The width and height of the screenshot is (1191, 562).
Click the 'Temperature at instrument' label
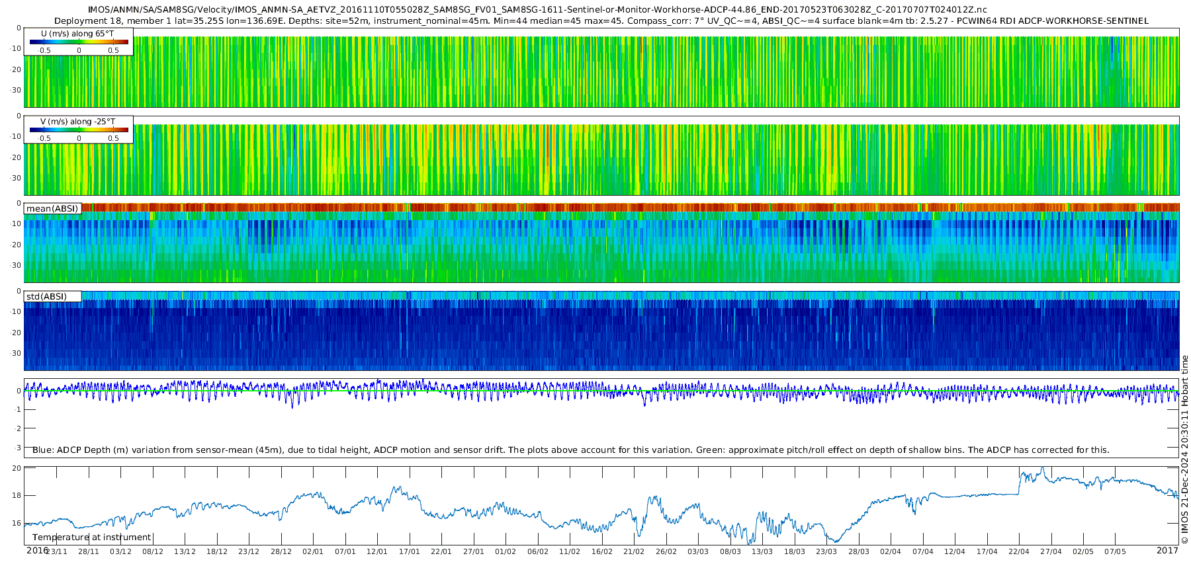[92, 538]
